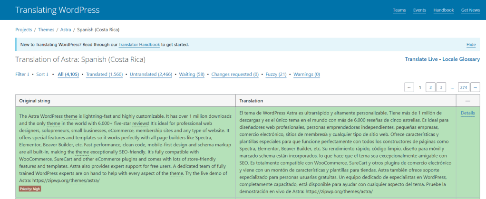The height and width of the screenshot is (199, 486).
Task: Click the next page arrow
Action: click(475, 87)
